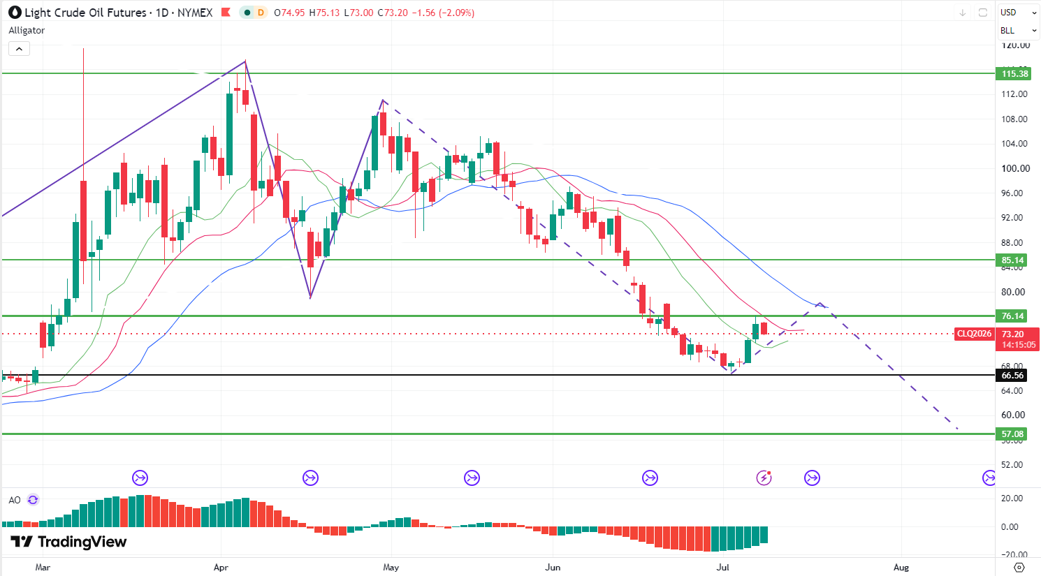
Task: Open the event marker below mid-April
Action: [x=310, y=478]
